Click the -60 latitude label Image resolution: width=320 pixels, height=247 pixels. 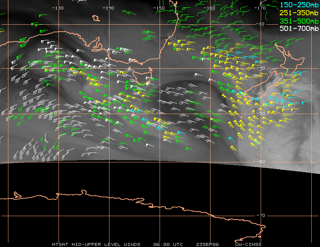point(261,162)
